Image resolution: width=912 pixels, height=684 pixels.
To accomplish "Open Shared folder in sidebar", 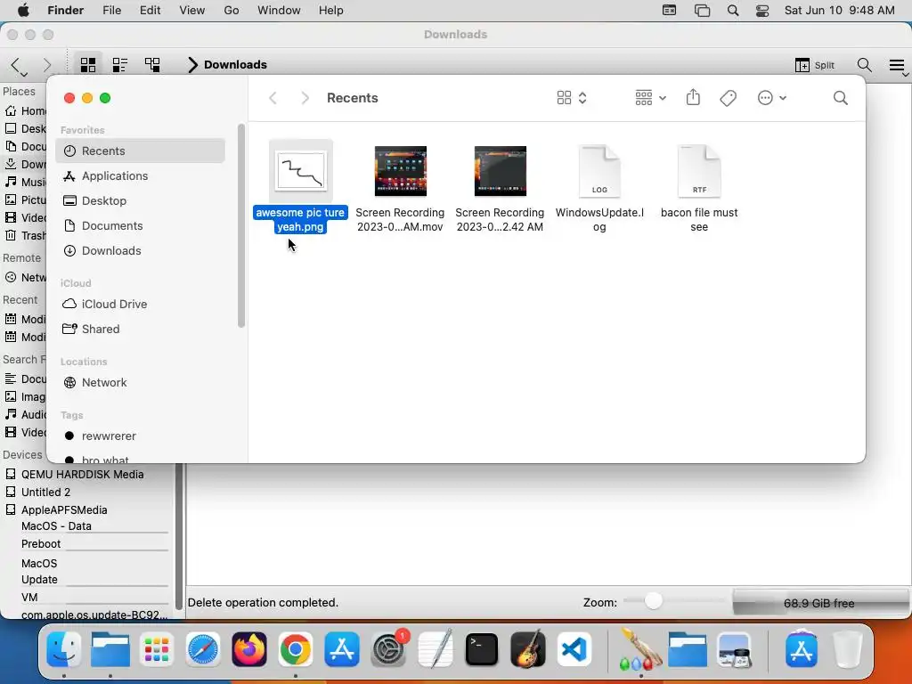I will pos(140,330).
